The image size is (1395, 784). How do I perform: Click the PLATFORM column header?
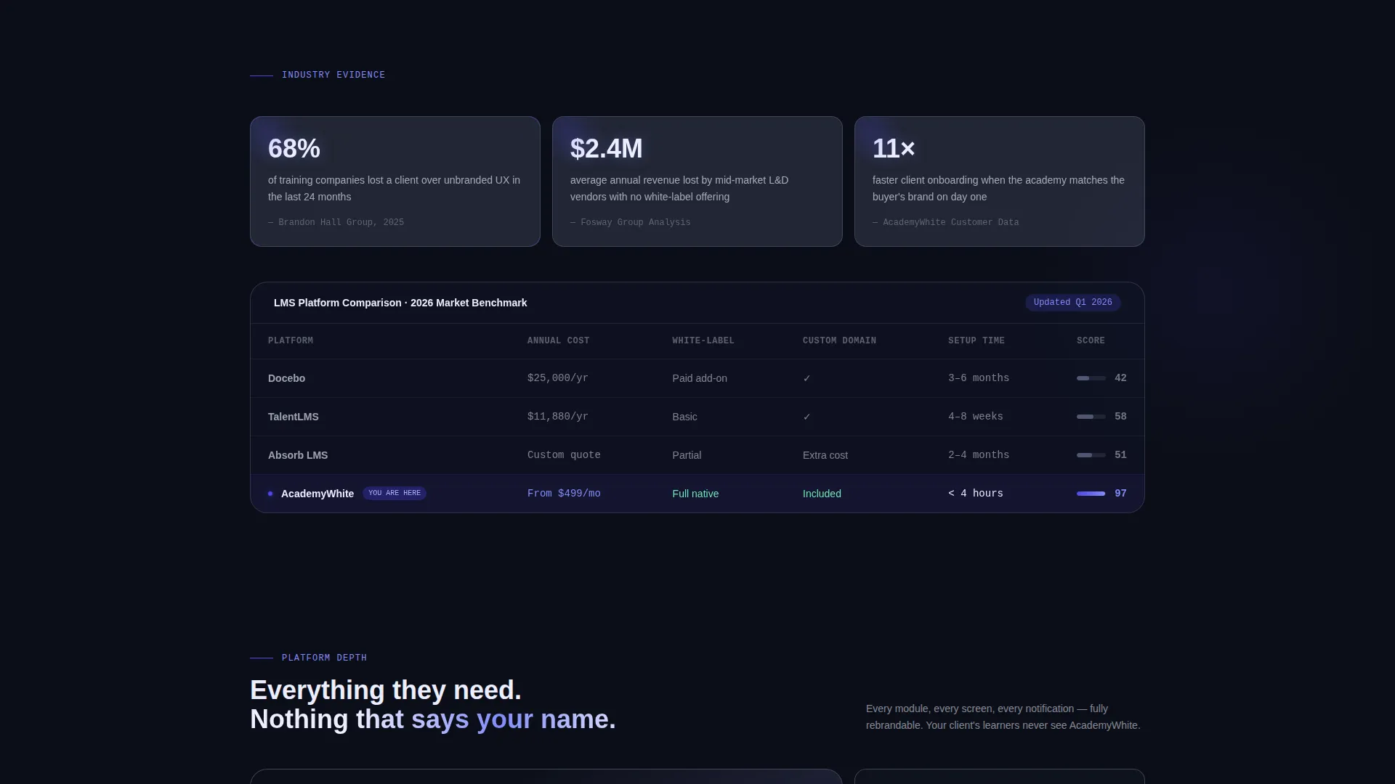click(x=291, y=340)
